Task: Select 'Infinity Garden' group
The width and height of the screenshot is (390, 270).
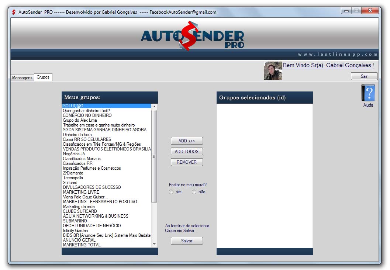Action: pyautogui.click(x=107, y=231)
